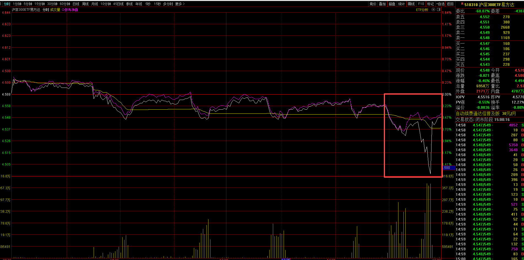The width and height of the screenshot is (524, 260).
Task: Select the 5分钟 period tab
Action: click(28, 4)
